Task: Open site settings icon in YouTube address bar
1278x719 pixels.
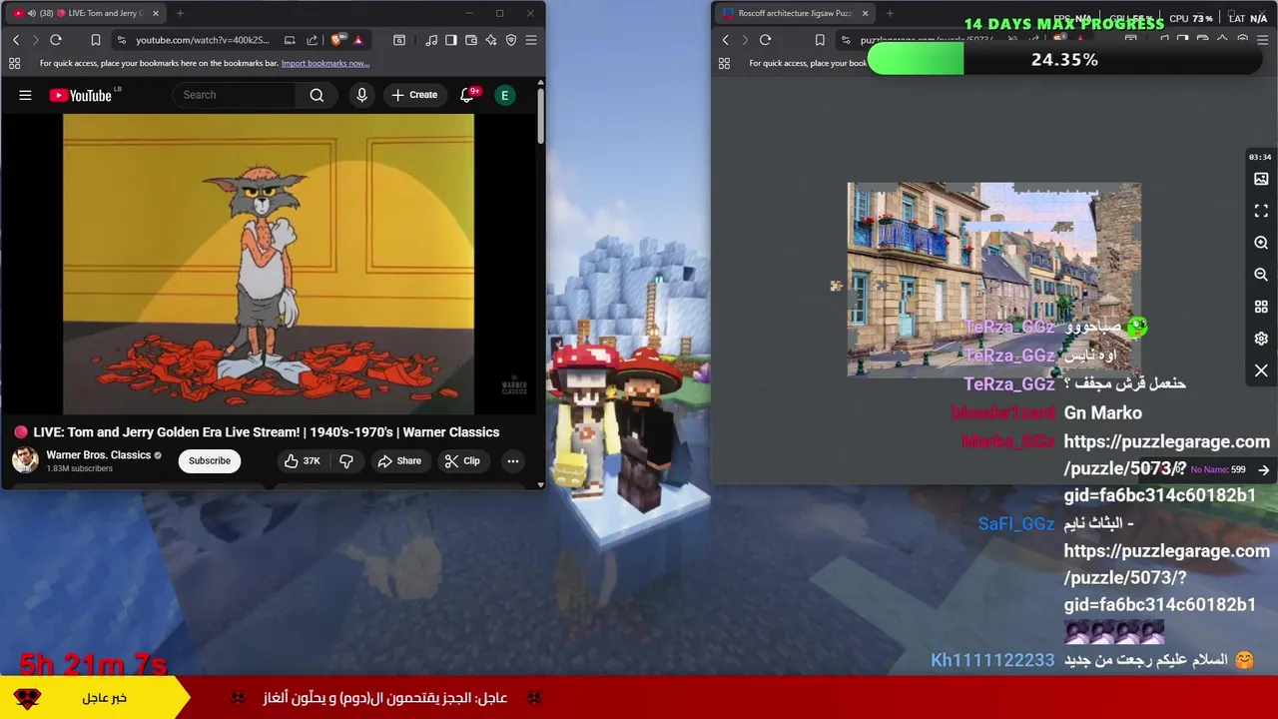Action: 121,40
